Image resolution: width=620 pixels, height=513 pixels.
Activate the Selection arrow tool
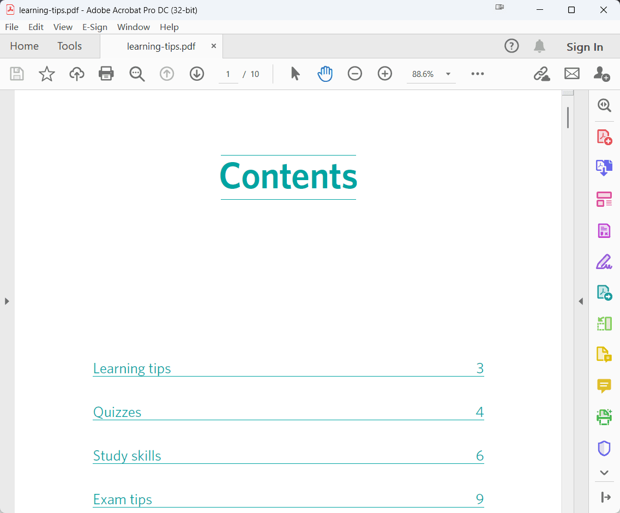click(x=295, y=74)
